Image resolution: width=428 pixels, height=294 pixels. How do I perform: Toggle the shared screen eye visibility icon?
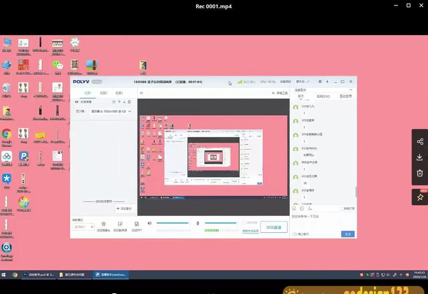pyautogui.click(x=77, y=102)
